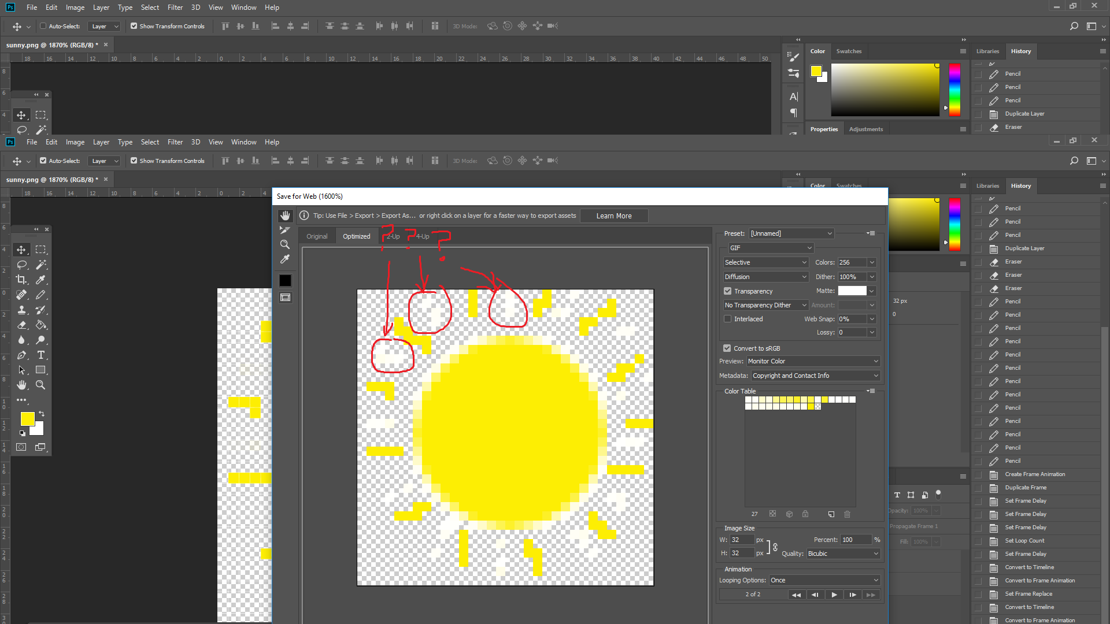
Task: Open the Looping Options dropdown
Action: click(825, 580)
